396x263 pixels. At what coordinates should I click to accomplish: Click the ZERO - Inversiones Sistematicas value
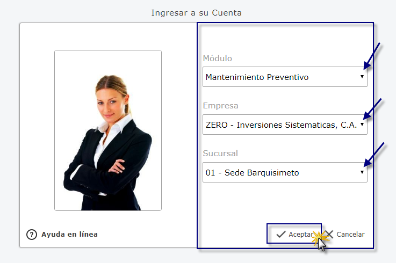tap(281, 125)
